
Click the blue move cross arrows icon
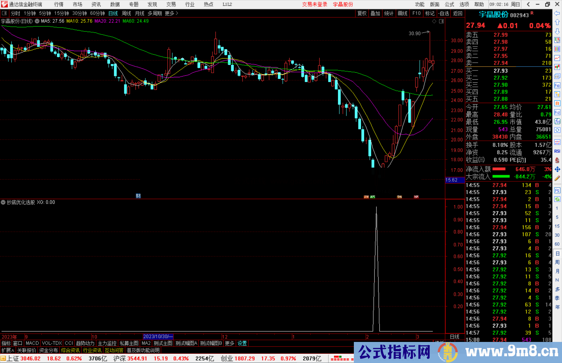point(557,169)
